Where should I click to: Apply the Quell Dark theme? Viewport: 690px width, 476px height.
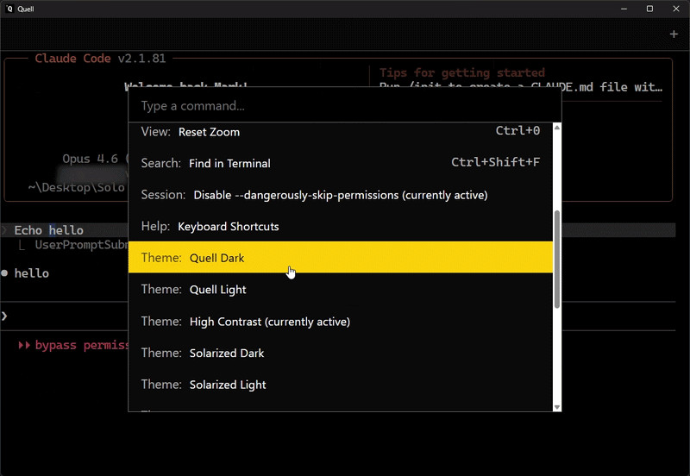[x=341, y=257]
